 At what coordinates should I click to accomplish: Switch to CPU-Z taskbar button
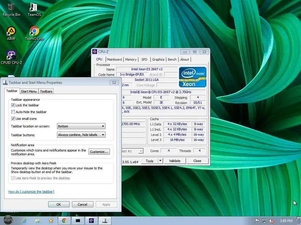click(x=91, y=221)
